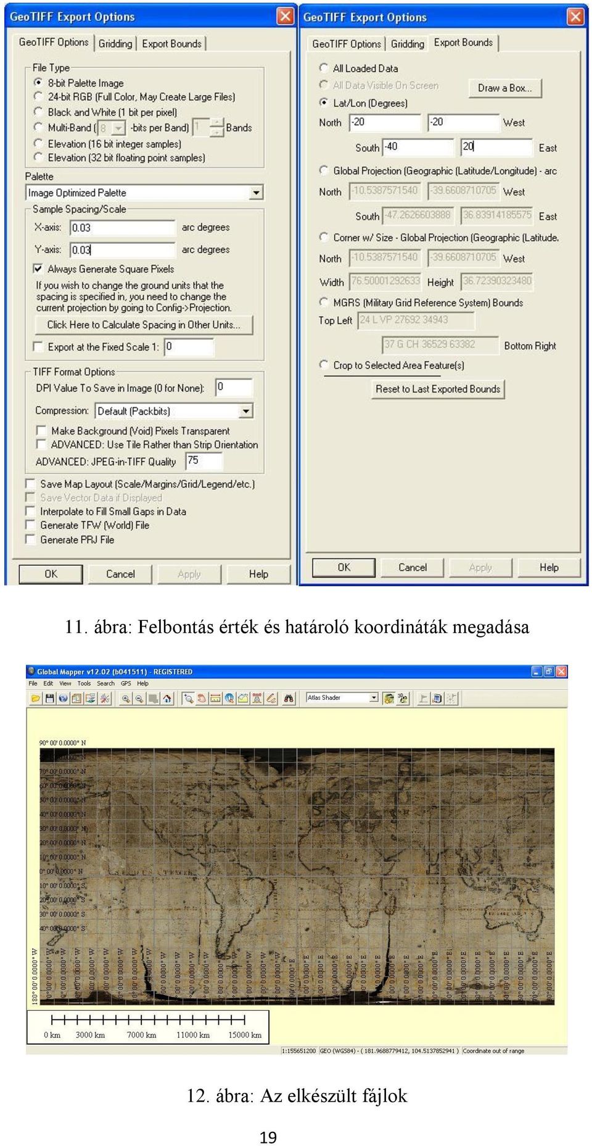
Task: Click the globe online data icon
Action: click(63, 698)
